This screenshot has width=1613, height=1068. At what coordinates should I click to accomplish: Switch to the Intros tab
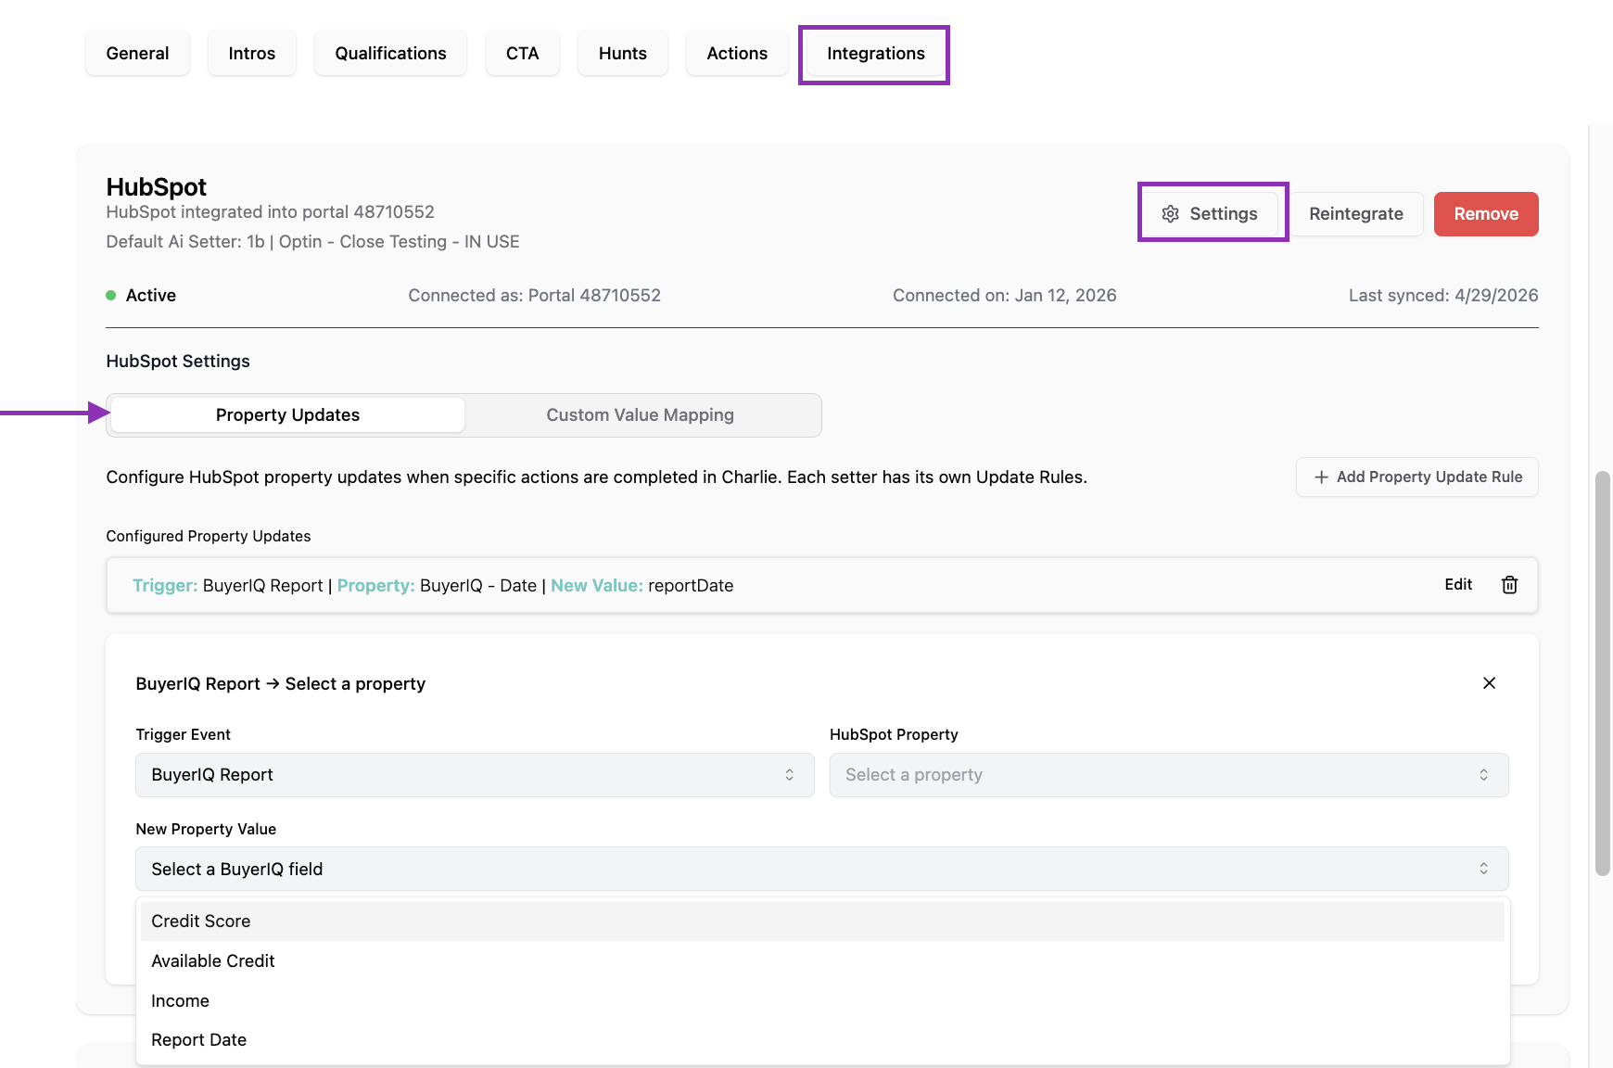pyautogui.click(x=252, y=54)
